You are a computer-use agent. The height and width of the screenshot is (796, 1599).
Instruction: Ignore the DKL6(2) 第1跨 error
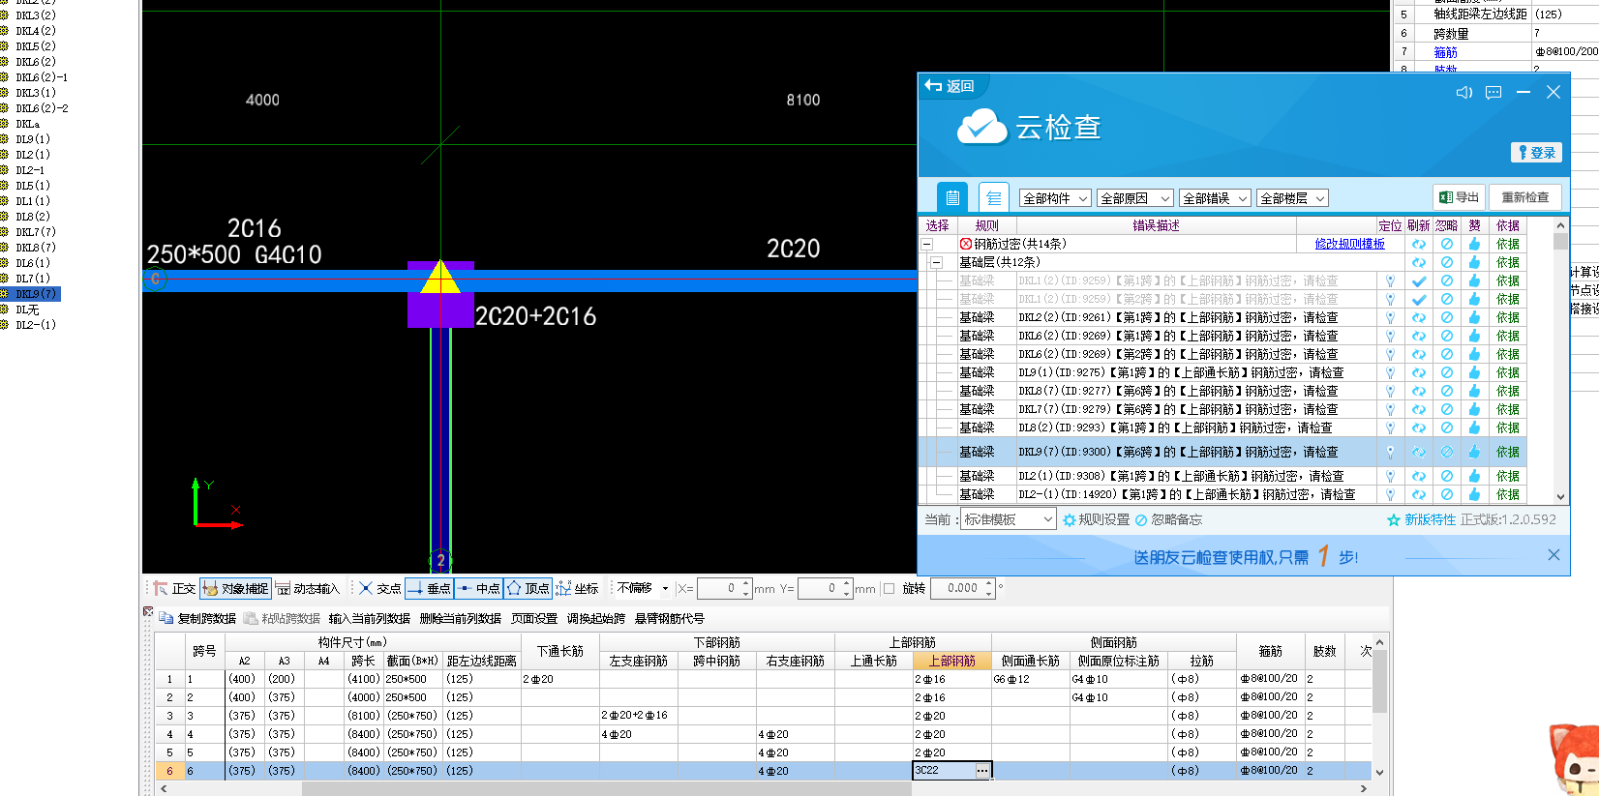tap(1446, 336)
